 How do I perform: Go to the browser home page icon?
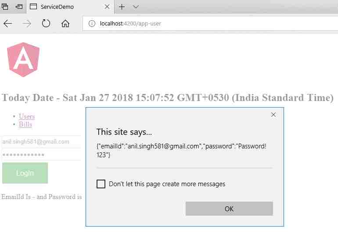tap(65, 23)
